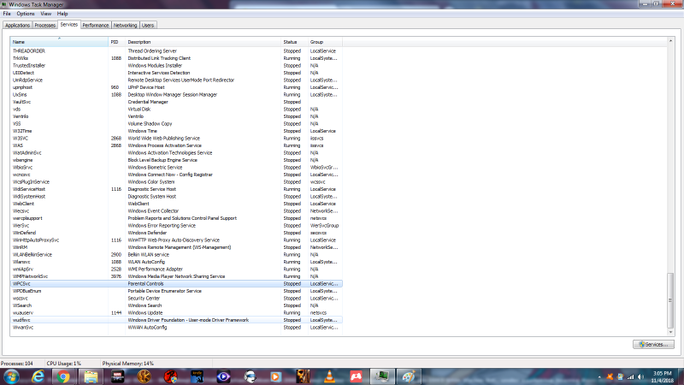Image resolution: width=684 pixels, height=385 pixels.
Task: Select the WinDefend service
Action: point(176,233)
